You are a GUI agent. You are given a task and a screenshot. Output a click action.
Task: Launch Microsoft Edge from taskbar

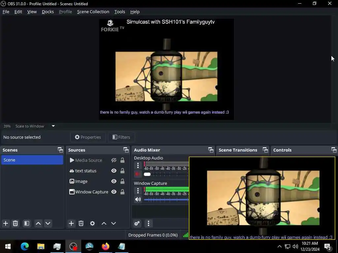click(x=24, y=246)
